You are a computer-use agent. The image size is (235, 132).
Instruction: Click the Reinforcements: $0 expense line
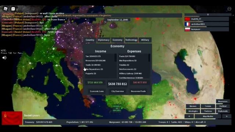tap(128, 69)
